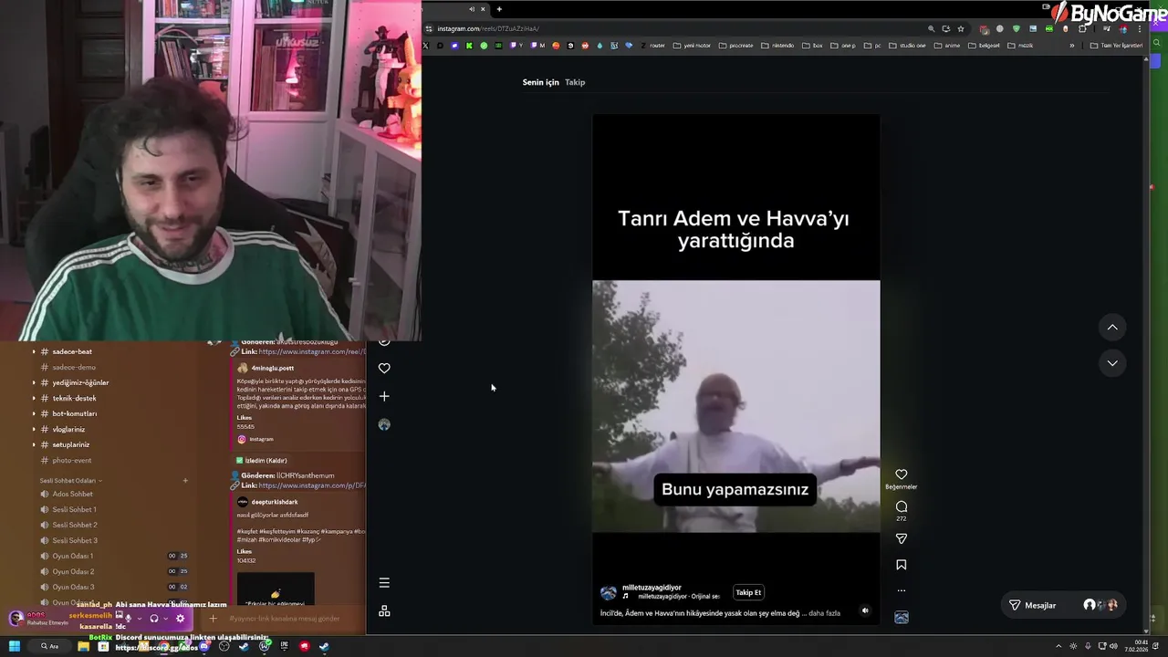
Task: Collapse Sesli Sohbet Odaları category
Action: tap(71, 480)
